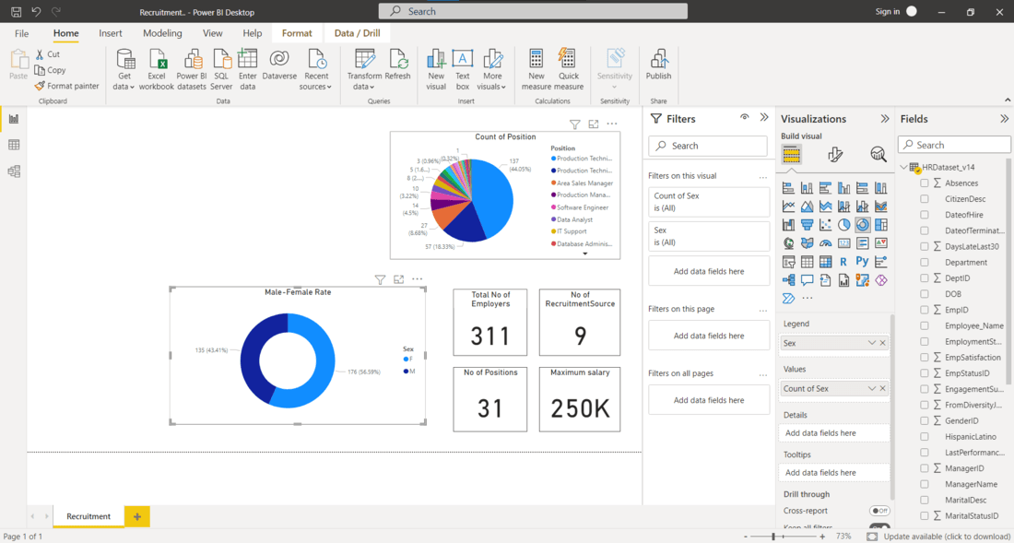Remove Sex field from Legend well
The image size is (1014, 543).
[883, 343]
